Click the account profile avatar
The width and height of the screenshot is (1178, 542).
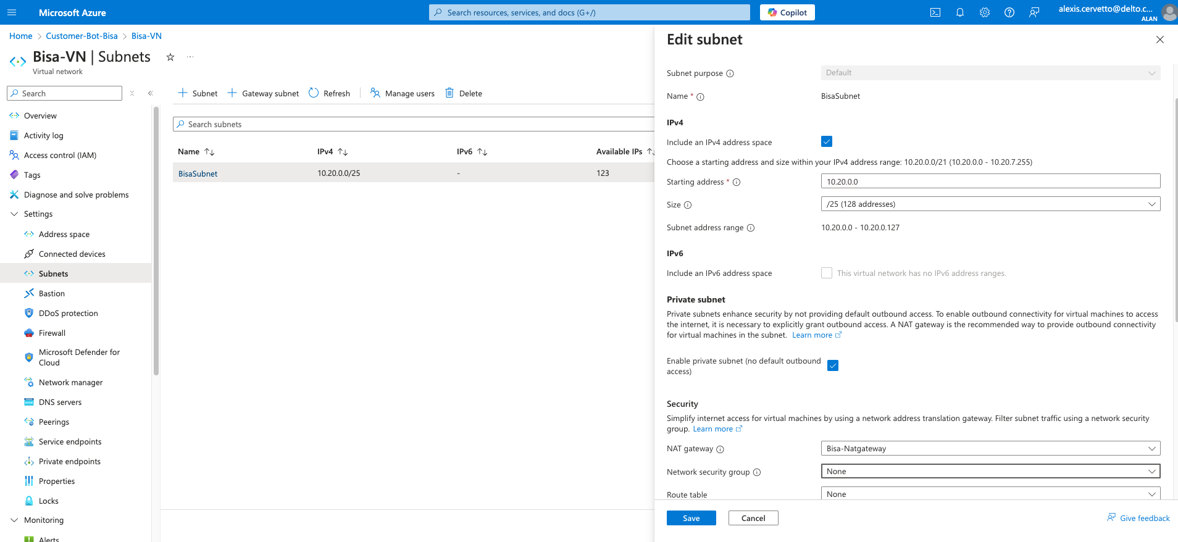pyautogui.click(x=1169, y=12)
